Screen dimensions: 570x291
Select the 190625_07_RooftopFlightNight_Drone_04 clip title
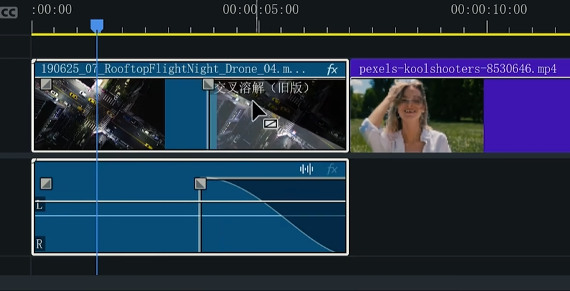(x=173, y=69)
